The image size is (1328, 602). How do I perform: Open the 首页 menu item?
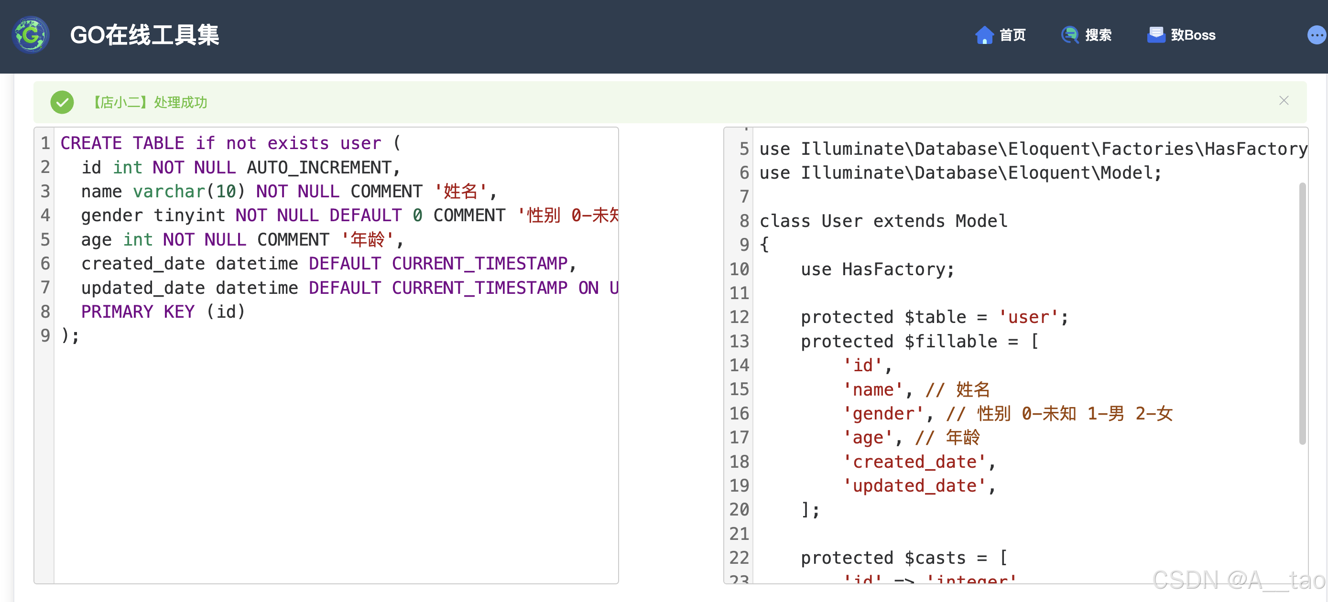(1012, 35)
